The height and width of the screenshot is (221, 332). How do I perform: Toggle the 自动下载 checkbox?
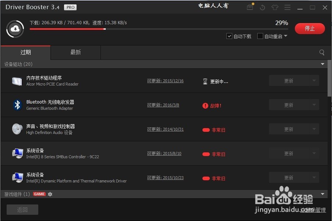click(229, 36)
